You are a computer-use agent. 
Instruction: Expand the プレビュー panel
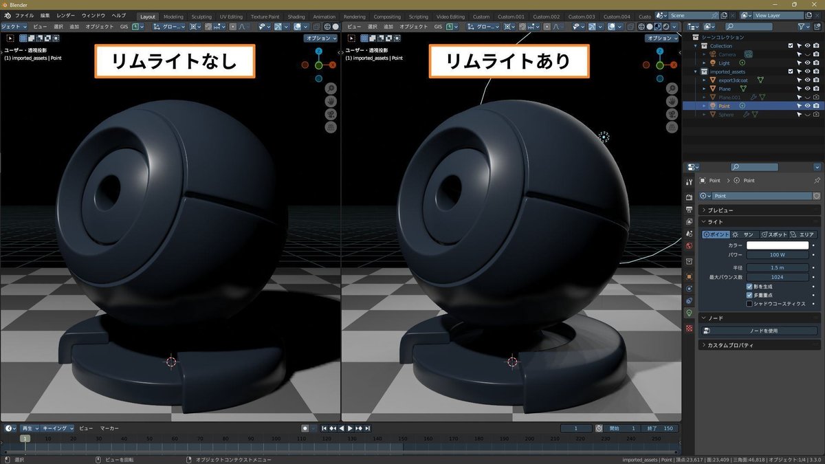(760, 210)
